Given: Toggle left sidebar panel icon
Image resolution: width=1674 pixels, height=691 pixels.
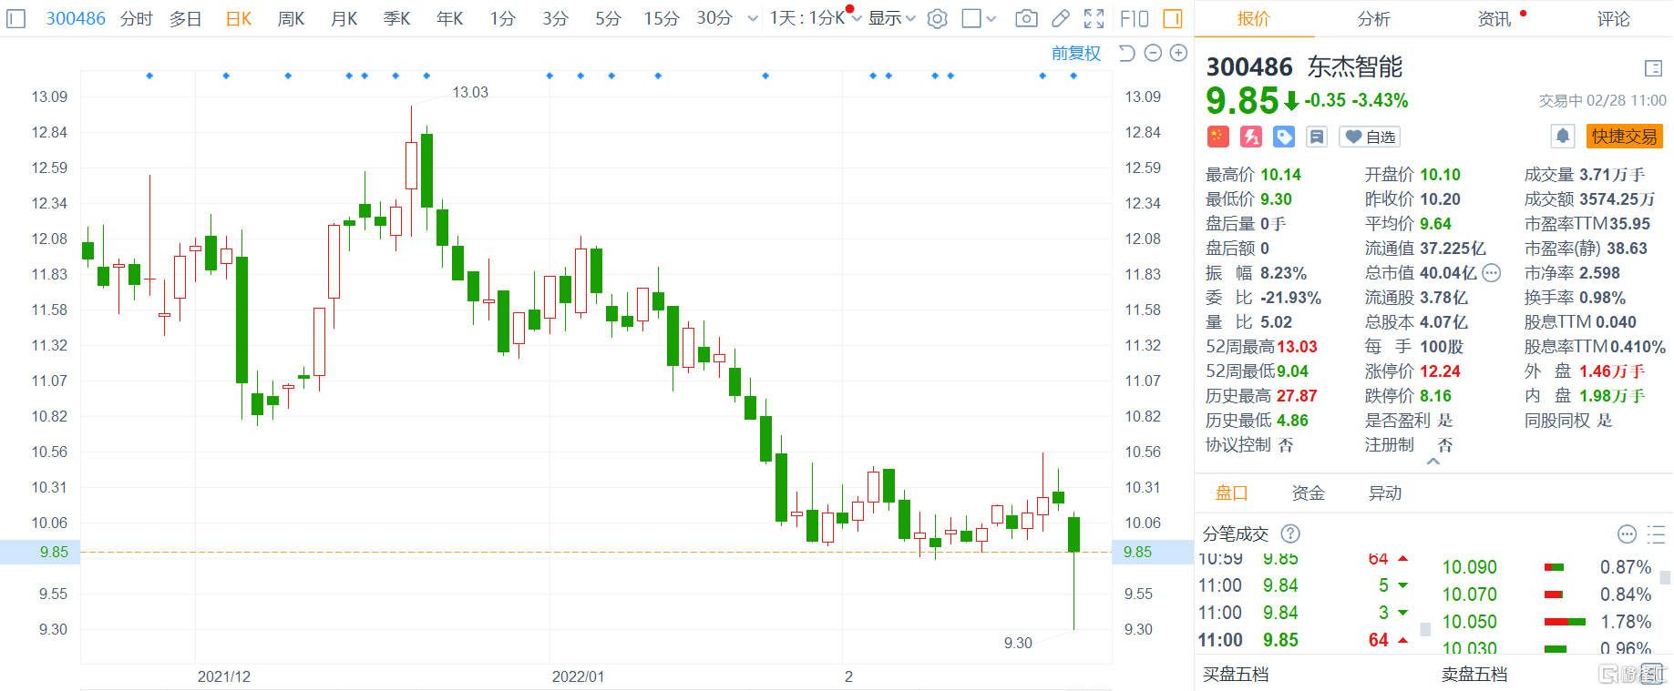Looking at the screenshot, I should (x=15, y=18).
